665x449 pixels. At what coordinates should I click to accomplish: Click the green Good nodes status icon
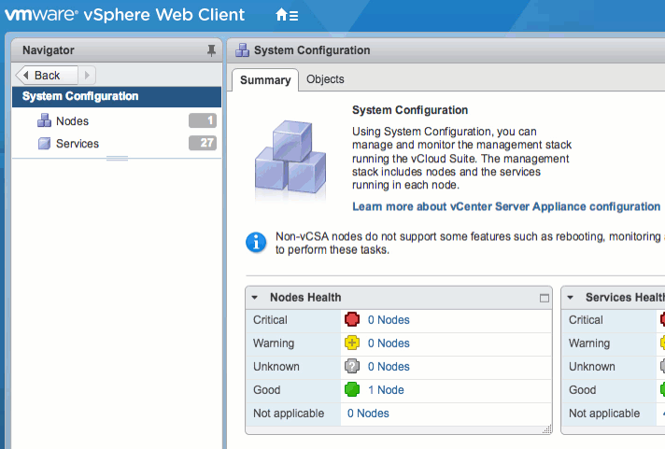[x=352, y=390]
